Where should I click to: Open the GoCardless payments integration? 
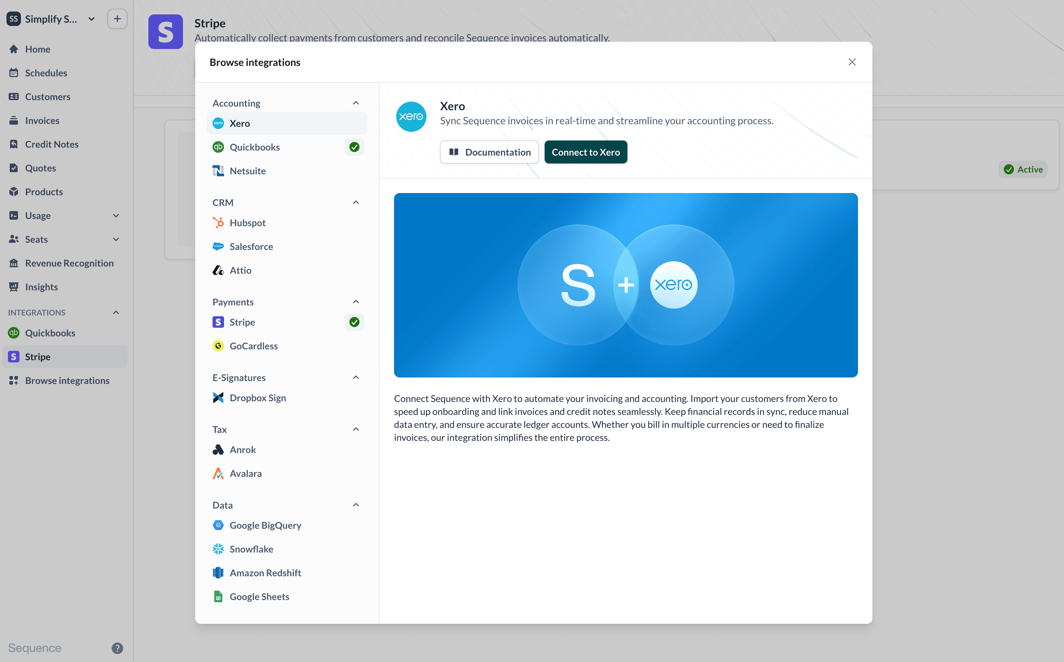click(254, 345)
